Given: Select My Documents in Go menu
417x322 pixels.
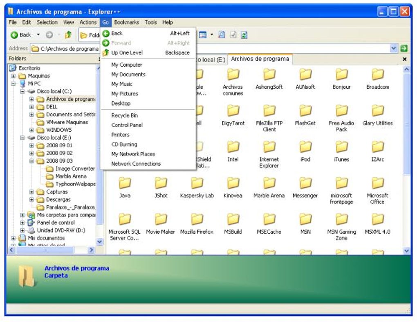Looking at the screenshot, I should (x=148, y=74).
